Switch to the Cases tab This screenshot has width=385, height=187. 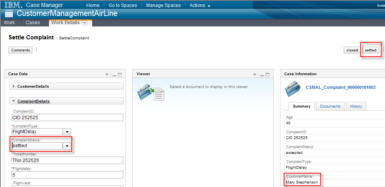click(33, 23)
